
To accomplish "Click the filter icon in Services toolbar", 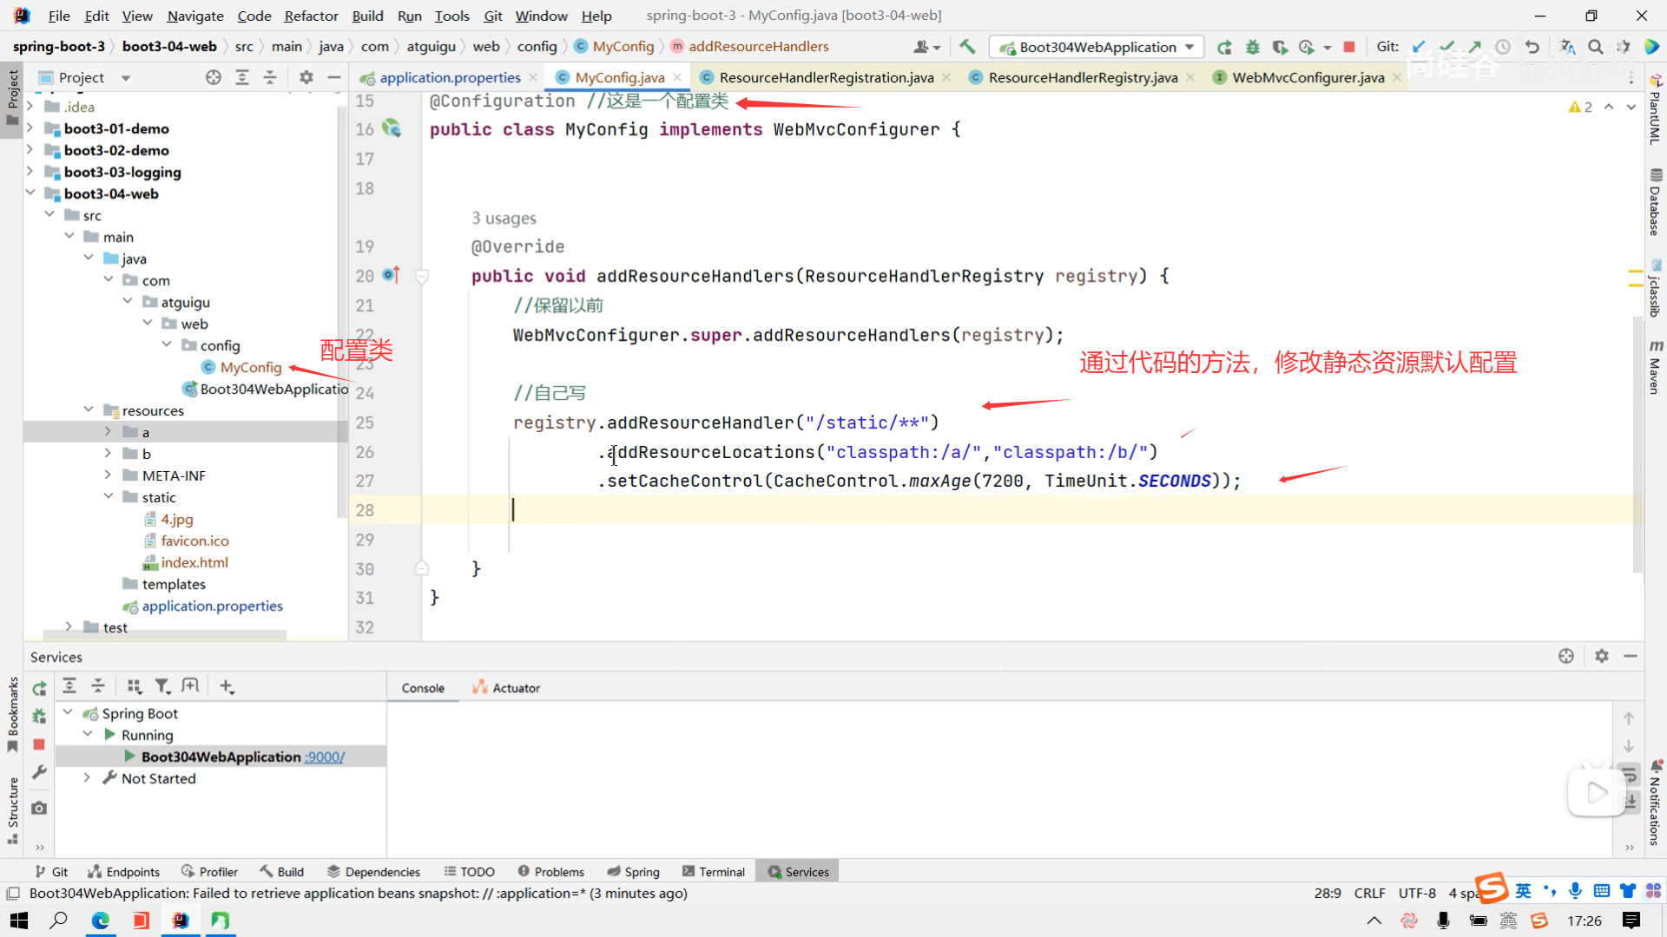I will 161,686.
